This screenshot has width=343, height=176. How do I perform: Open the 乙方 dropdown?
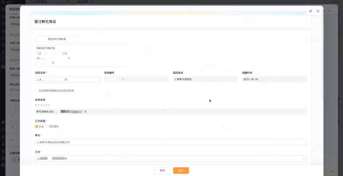(x=171, y=159)
